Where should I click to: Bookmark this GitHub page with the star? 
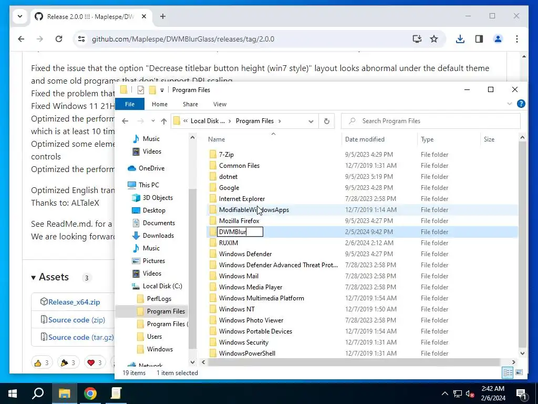(x=433, y=39)
